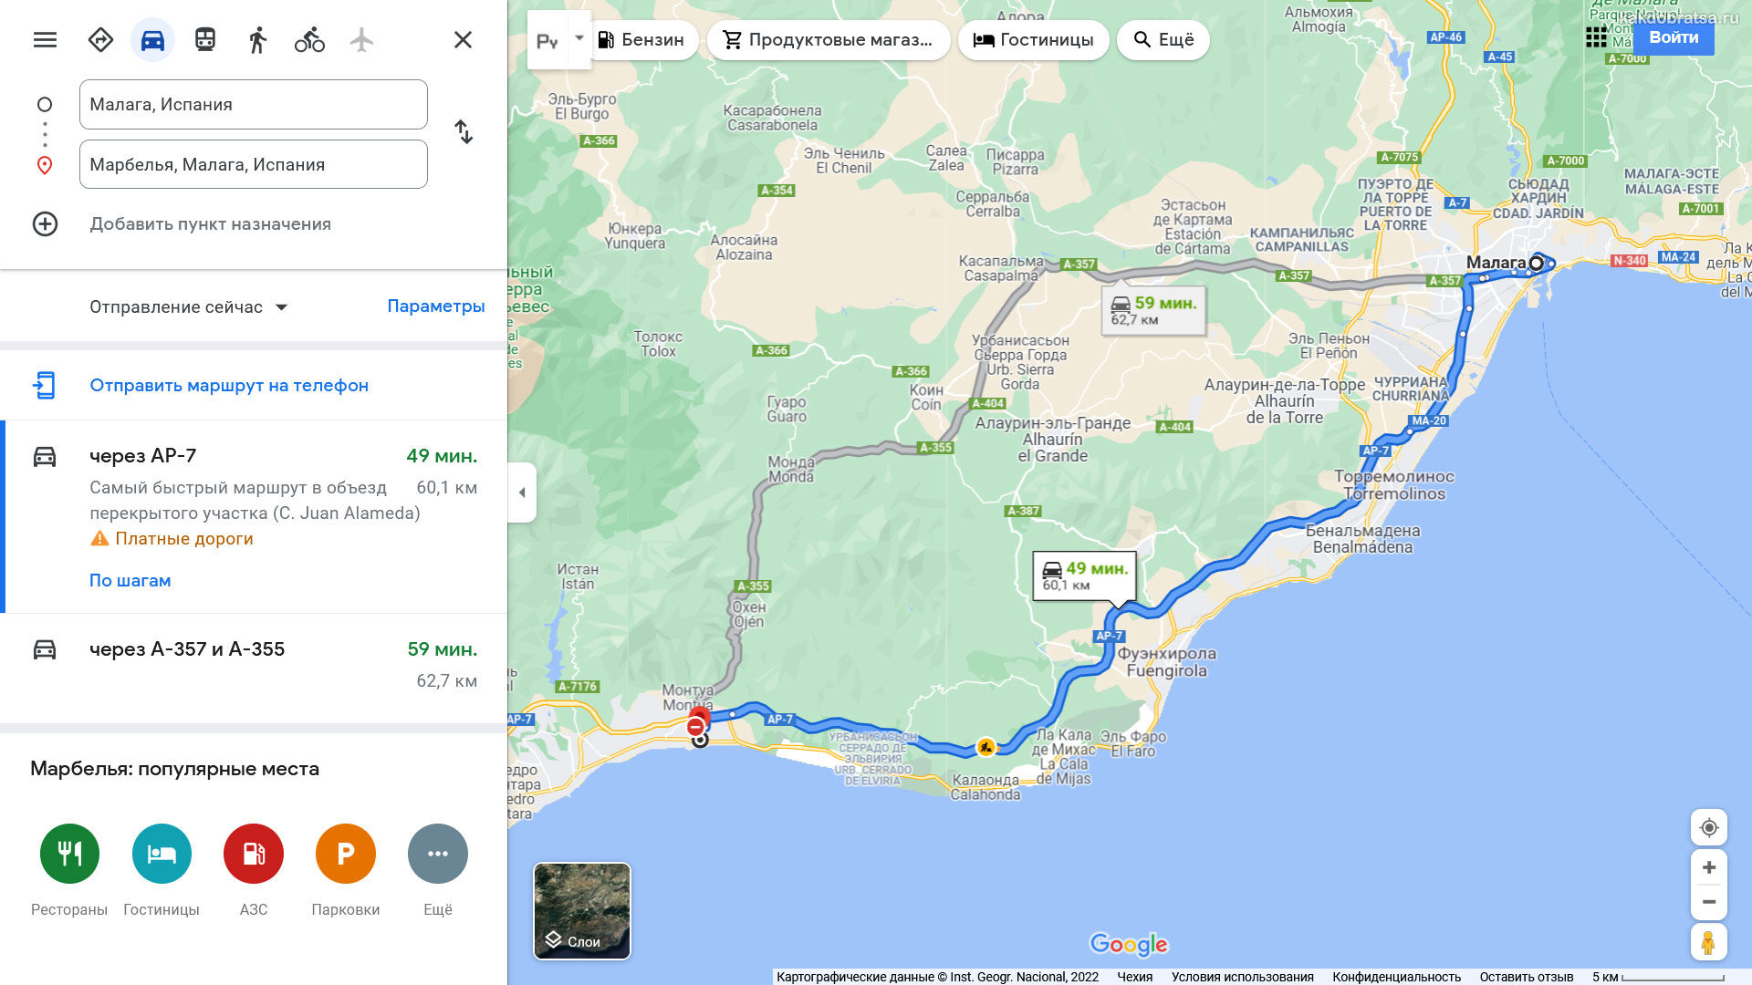The height and width of the screenshot is (985, 1752).
Task: Switch to walking directions mode
Action: (257, 40)
